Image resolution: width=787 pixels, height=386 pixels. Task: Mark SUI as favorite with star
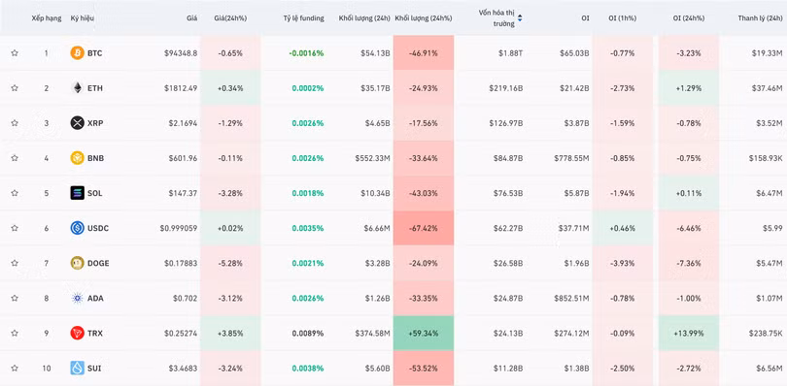click(x=15, y=368)
